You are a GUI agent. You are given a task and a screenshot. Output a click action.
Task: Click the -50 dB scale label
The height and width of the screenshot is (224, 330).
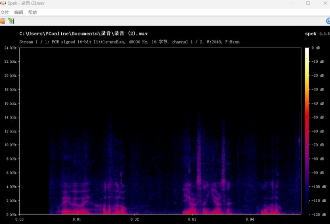tap(318, 117)
